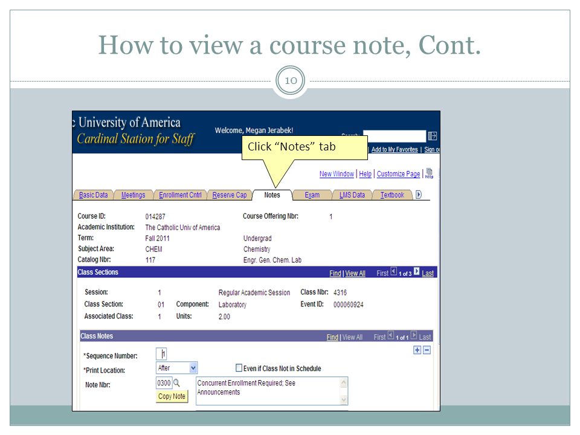Click the Note Nbr field
The height and width of the screenshot is (435, 580).
[164, 383]
